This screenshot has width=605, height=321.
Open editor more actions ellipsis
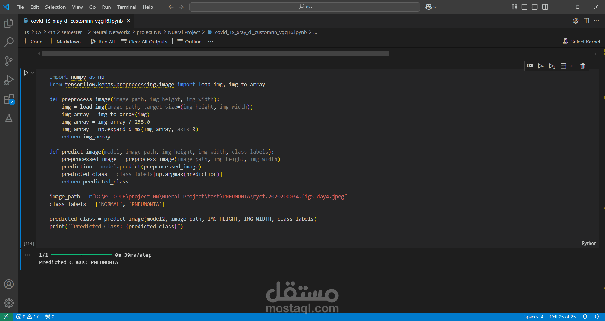[x=596, y=21]
